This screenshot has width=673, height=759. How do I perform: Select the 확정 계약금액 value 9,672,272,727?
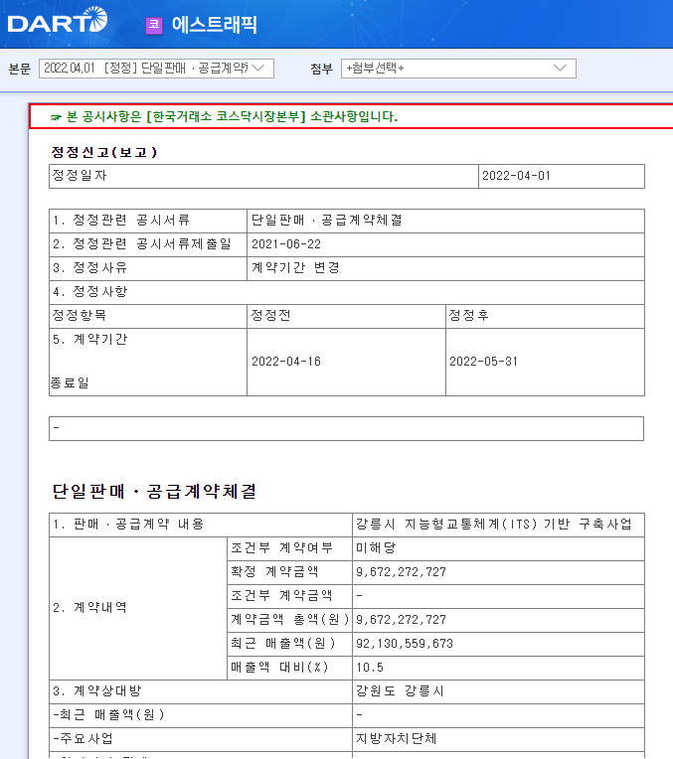(x=402, y=572)
